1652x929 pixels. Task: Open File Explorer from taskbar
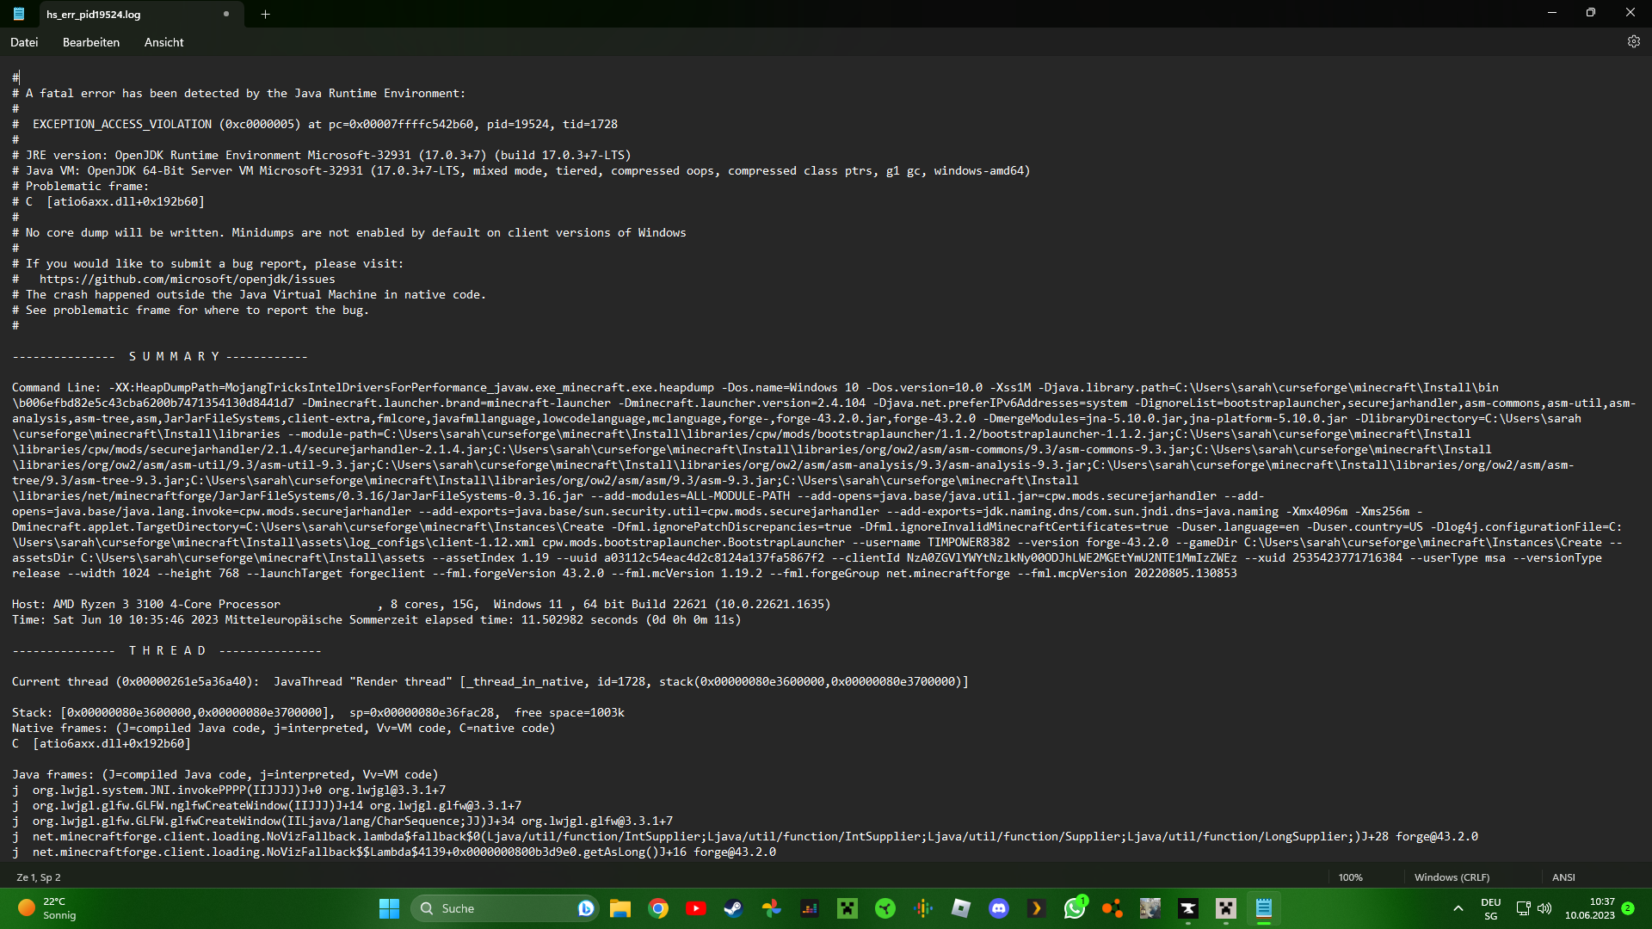click(620, 908)
